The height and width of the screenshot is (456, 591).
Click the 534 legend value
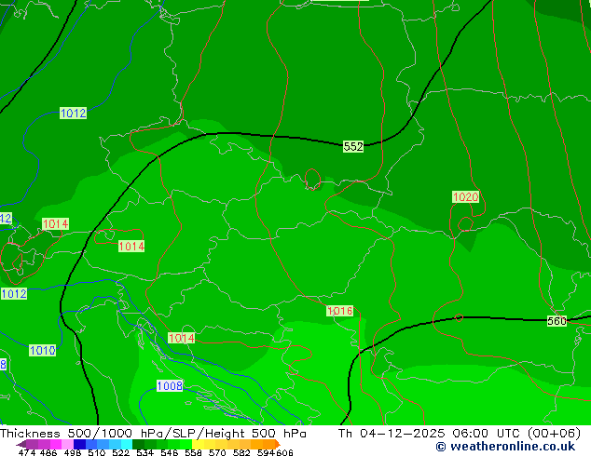[x=144, y=452]
